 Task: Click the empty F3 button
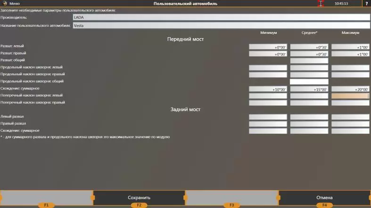click(231, 198)
